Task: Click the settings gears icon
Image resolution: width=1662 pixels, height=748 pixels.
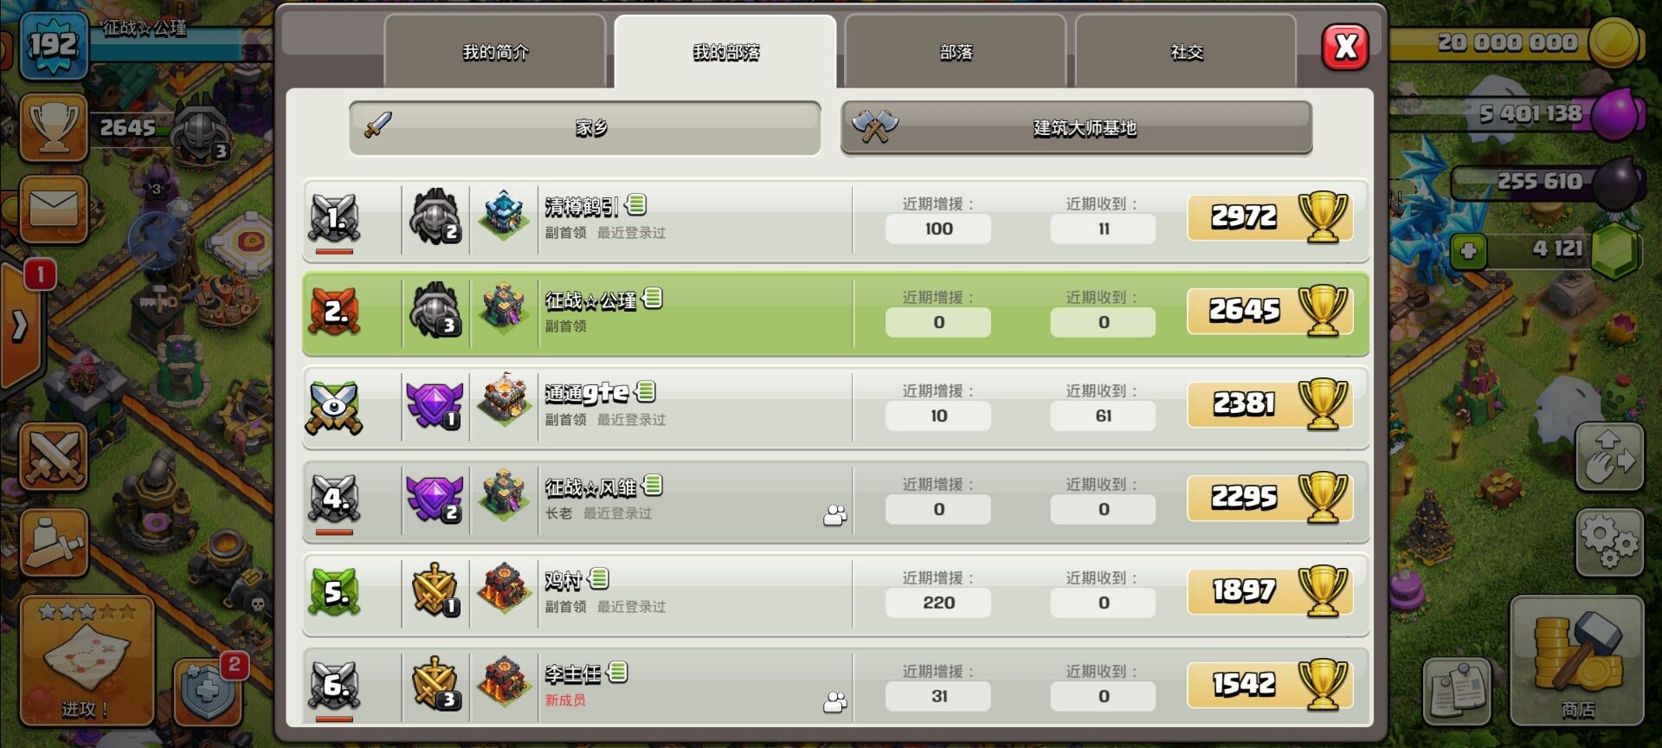Action: 1609,543
